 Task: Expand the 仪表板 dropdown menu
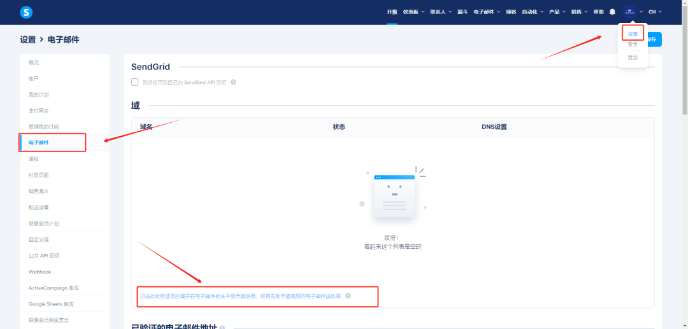[x=413, y=12]
